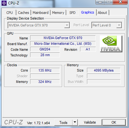This screenshot has height=128, width=129.
Task: Click the Tools button
Action: (x=63, y=122)
